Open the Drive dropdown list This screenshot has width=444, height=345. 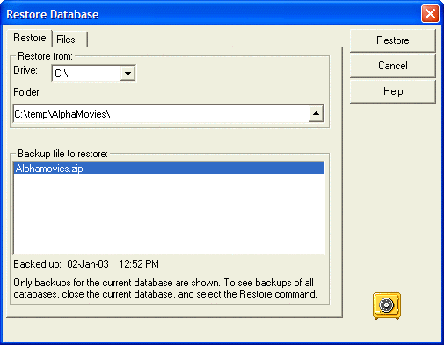coord(127,73)
